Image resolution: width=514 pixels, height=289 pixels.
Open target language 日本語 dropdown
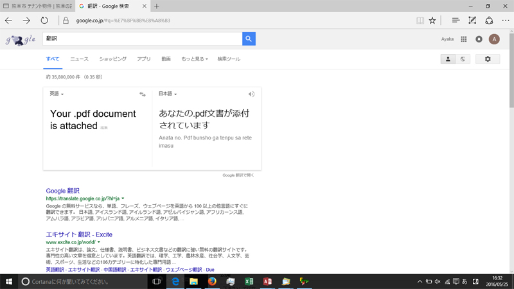click(168, 94)
